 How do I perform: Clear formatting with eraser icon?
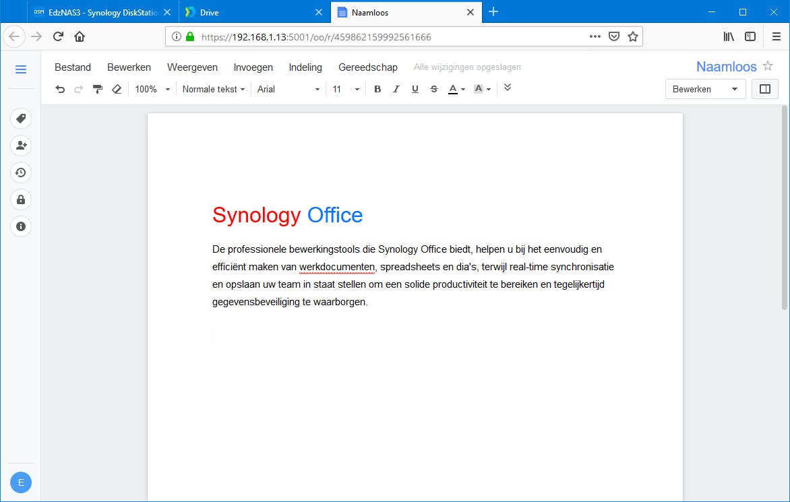coord(117,89)
